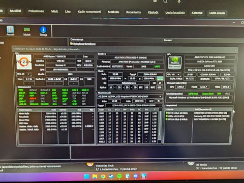
Task: Open Google Chrome from the taskbar
Action: point(103,176)
